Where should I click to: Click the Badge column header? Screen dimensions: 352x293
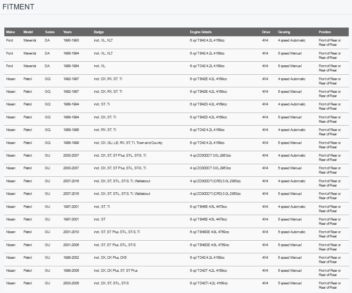99,32
